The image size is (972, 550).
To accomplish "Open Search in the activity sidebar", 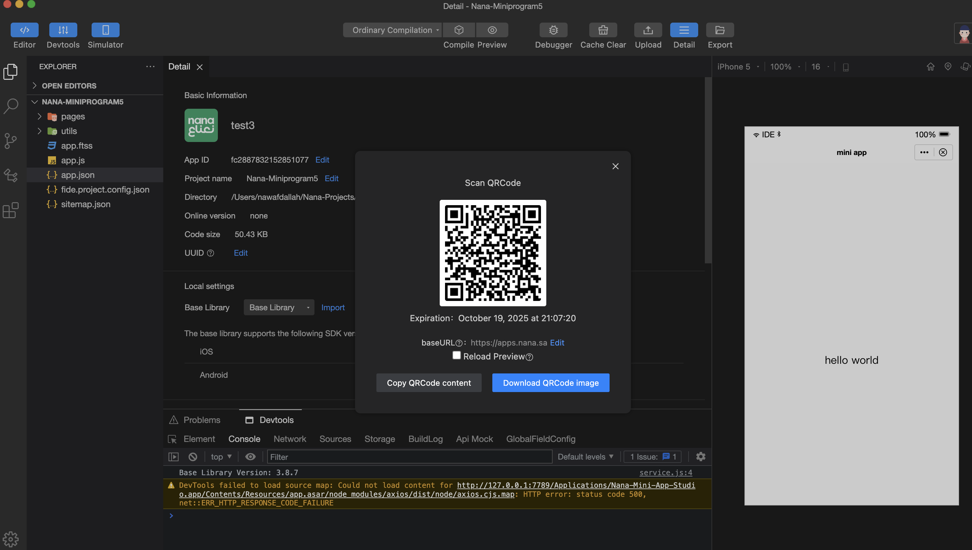I will [x=11, y=106].
